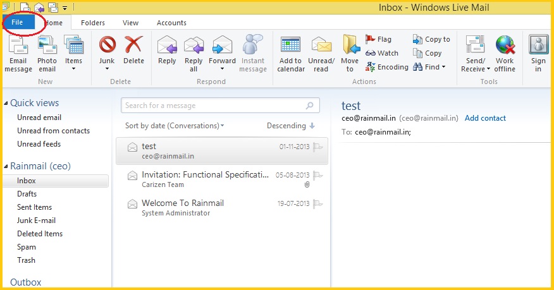Select the test message from ceo@rainmail.in

(x=222, y=151)
